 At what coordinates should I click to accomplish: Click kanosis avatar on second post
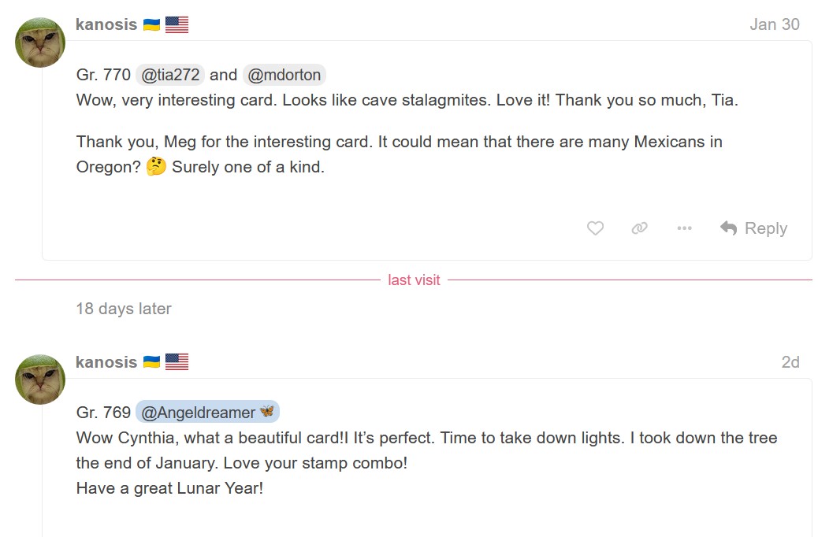coord(40,380)
